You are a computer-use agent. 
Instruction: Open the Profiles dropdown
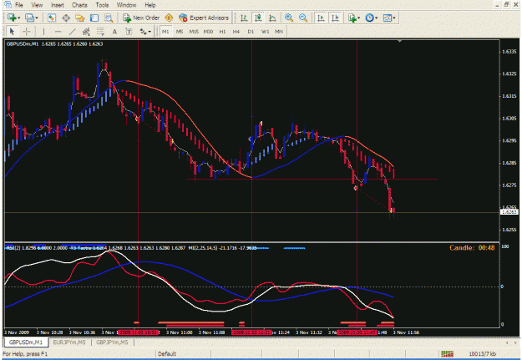32,18
